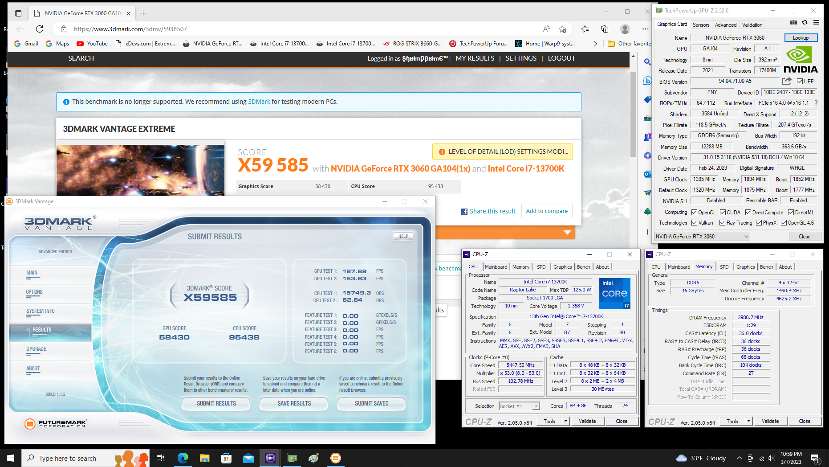The image size is (829, 467).
Task: Toggle the UEFI checkbox in GPU-Z
Action: tap(800, 82)
